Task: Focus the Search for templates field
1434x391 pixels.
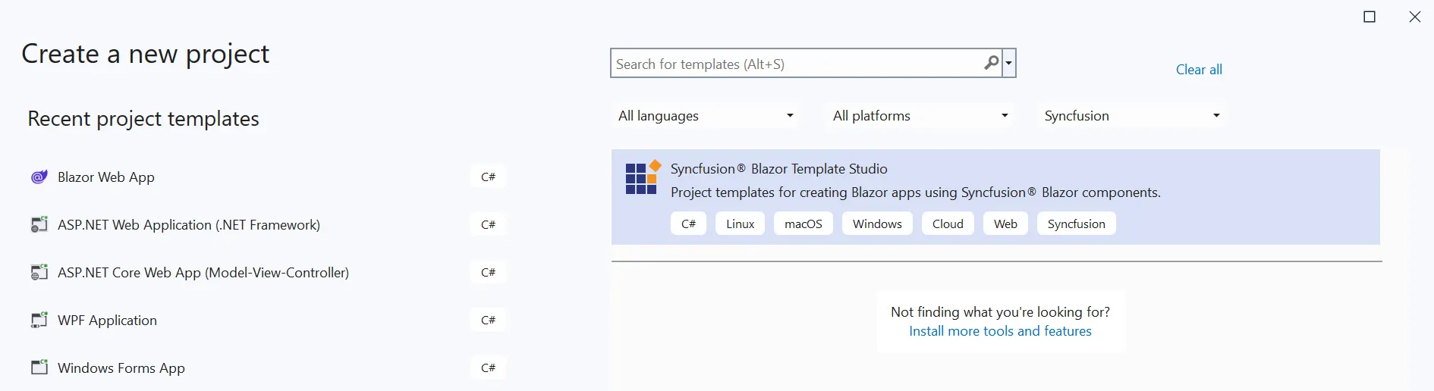Action: tap(797, 64)
